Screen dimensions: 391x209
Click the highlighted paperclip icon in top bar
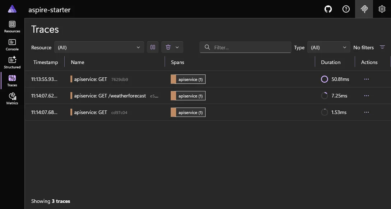(364, 9)
